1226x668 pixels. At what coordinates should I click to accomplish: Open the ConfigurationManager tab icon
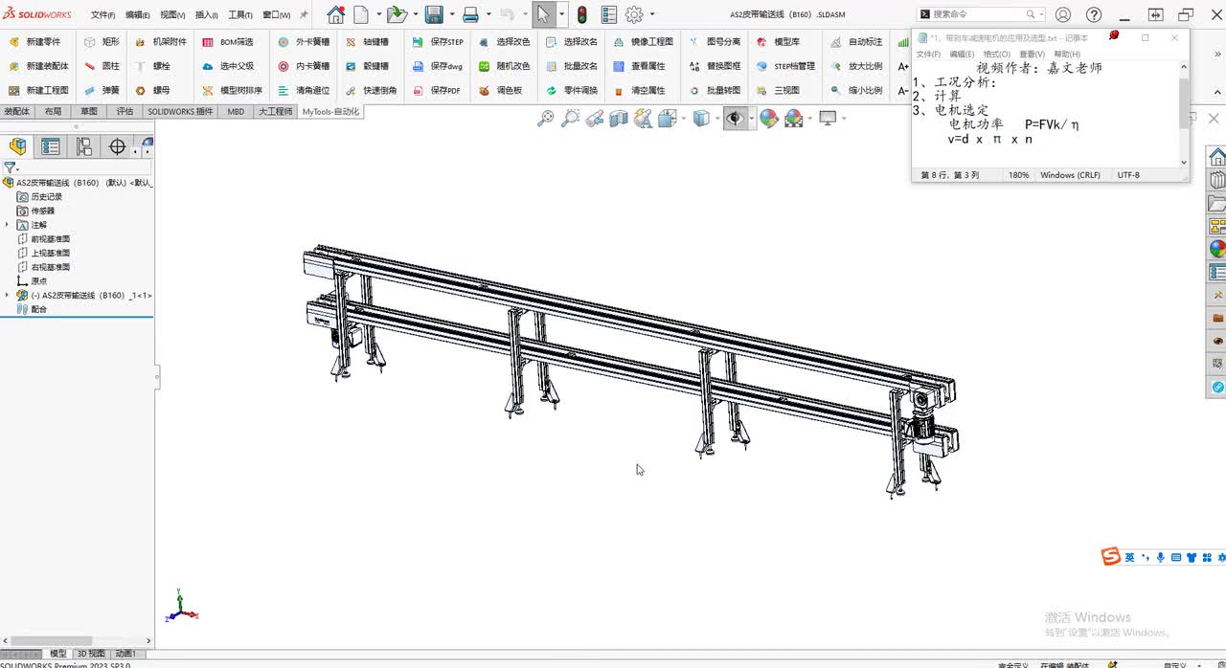click(x=84, y=146)
